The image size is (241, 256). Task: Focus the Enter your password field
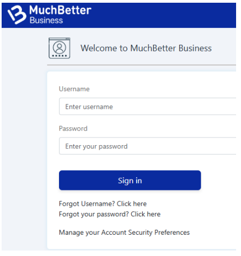pos(148,146)
